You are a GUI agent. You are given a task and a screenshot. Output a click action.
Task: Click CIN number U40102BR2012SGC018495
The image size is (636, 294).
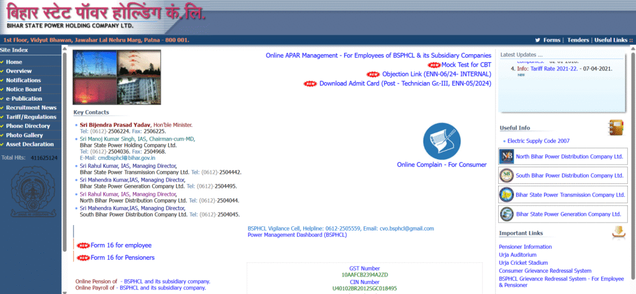pos(365,289)
